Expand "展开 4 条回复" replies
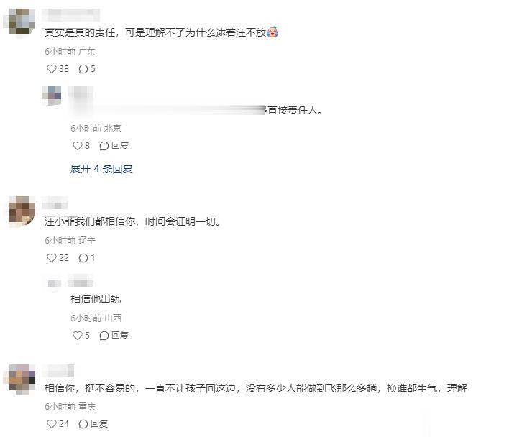Screen dimensions: 509x442 click(x=101, y=169)
